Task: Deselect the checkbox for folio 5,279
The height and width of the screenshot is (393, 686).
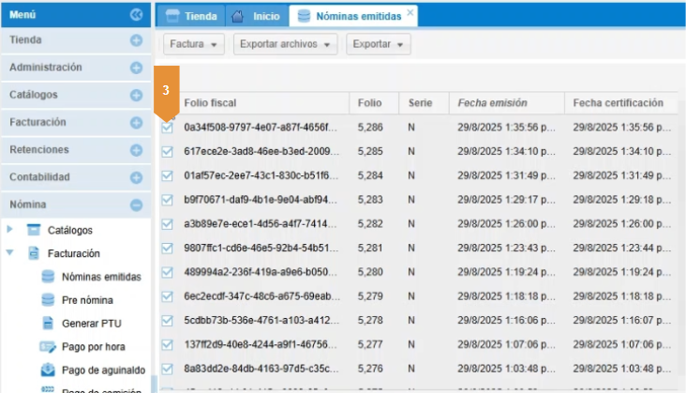Action: coord(168,296)
